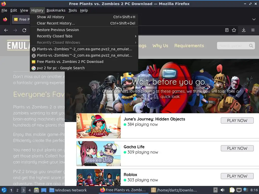Click the search magnifier icon on site
Image resolution: width=259 pixels, height=194 pixels.
[x=251, y=46]
